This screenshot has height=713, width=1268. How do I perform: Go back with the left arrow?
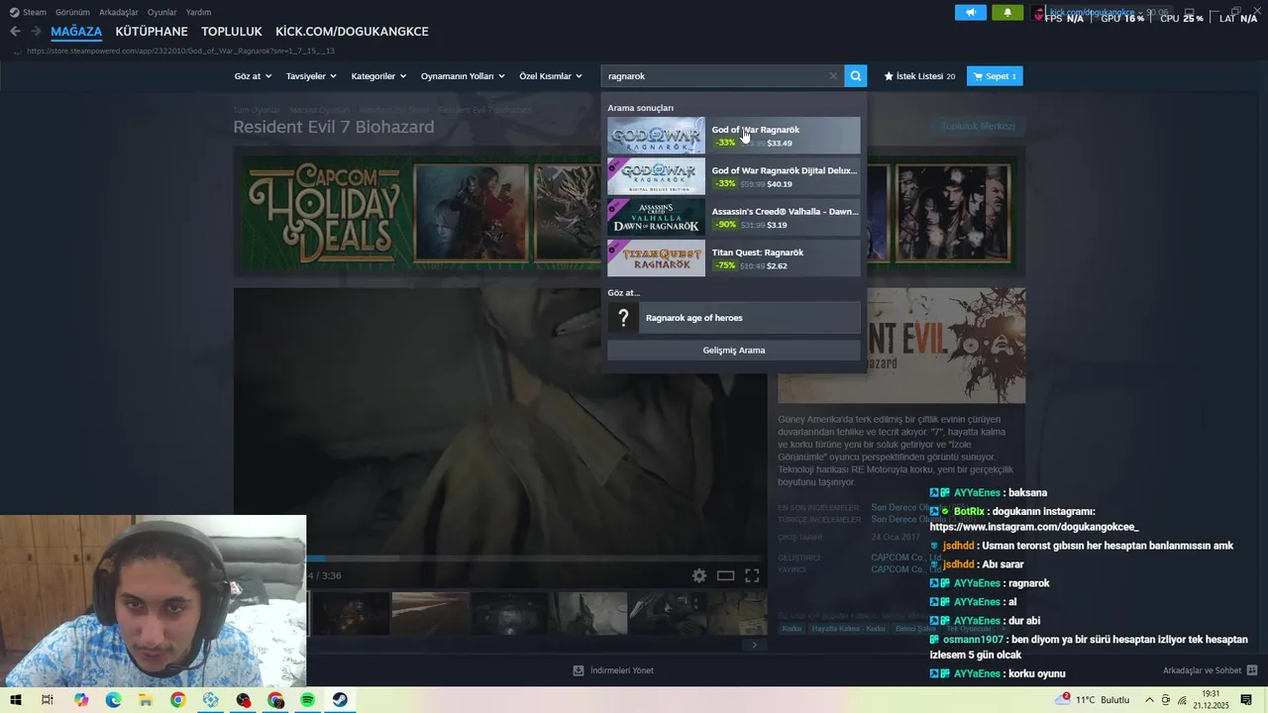pos(15,32)
